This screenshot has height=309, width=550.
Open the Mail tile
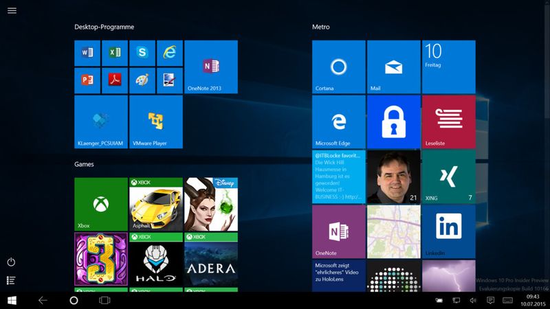(x=393, y=67)
